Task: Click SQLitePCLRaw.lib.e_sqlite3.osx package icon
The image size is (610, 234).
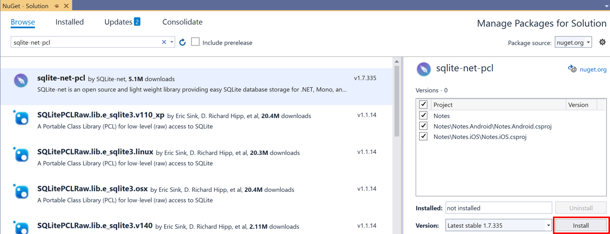Action: 21,192
